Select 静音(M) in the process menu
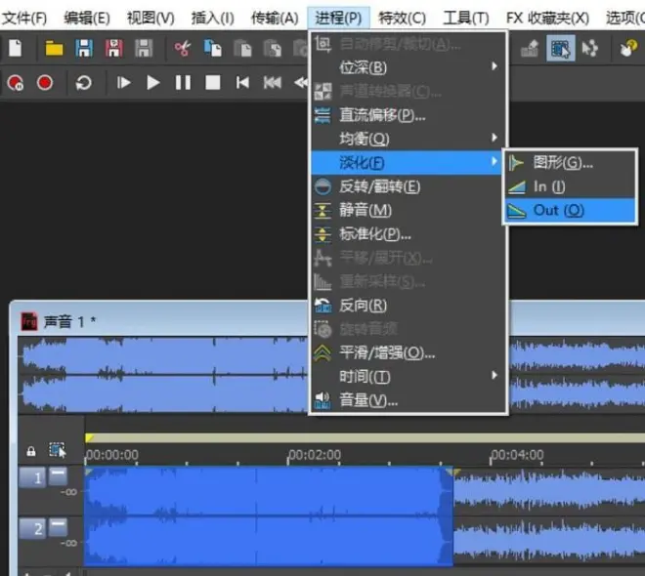The width and height of the screenshot is (645, 576). tap(408, 210)
